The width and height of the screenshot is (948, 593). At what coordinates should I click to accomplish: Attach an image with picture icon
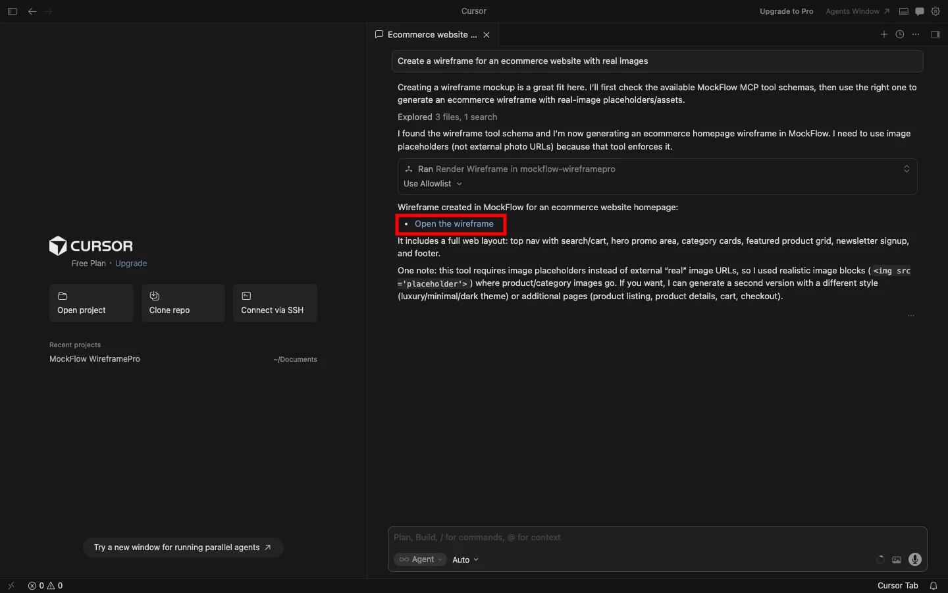point(897,559)
